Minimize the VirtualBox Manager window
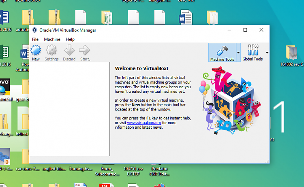The image size is (304, 187). [x=229, y=30]
